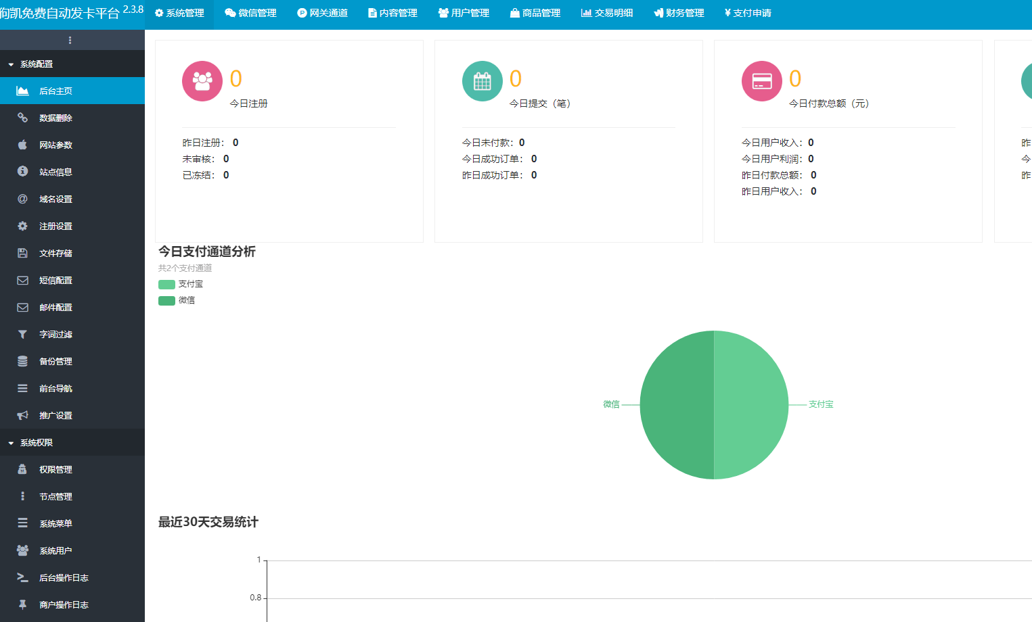This screenshot has height=622, width=1032.
Task: Click the envelope icon beside 邮件配置
Action: coord(22,307)
